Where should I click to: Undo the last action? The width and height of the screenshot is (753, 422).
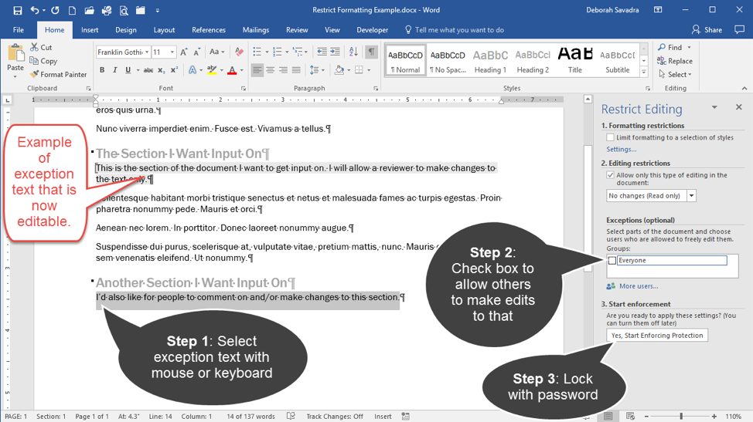pos(35,10)
